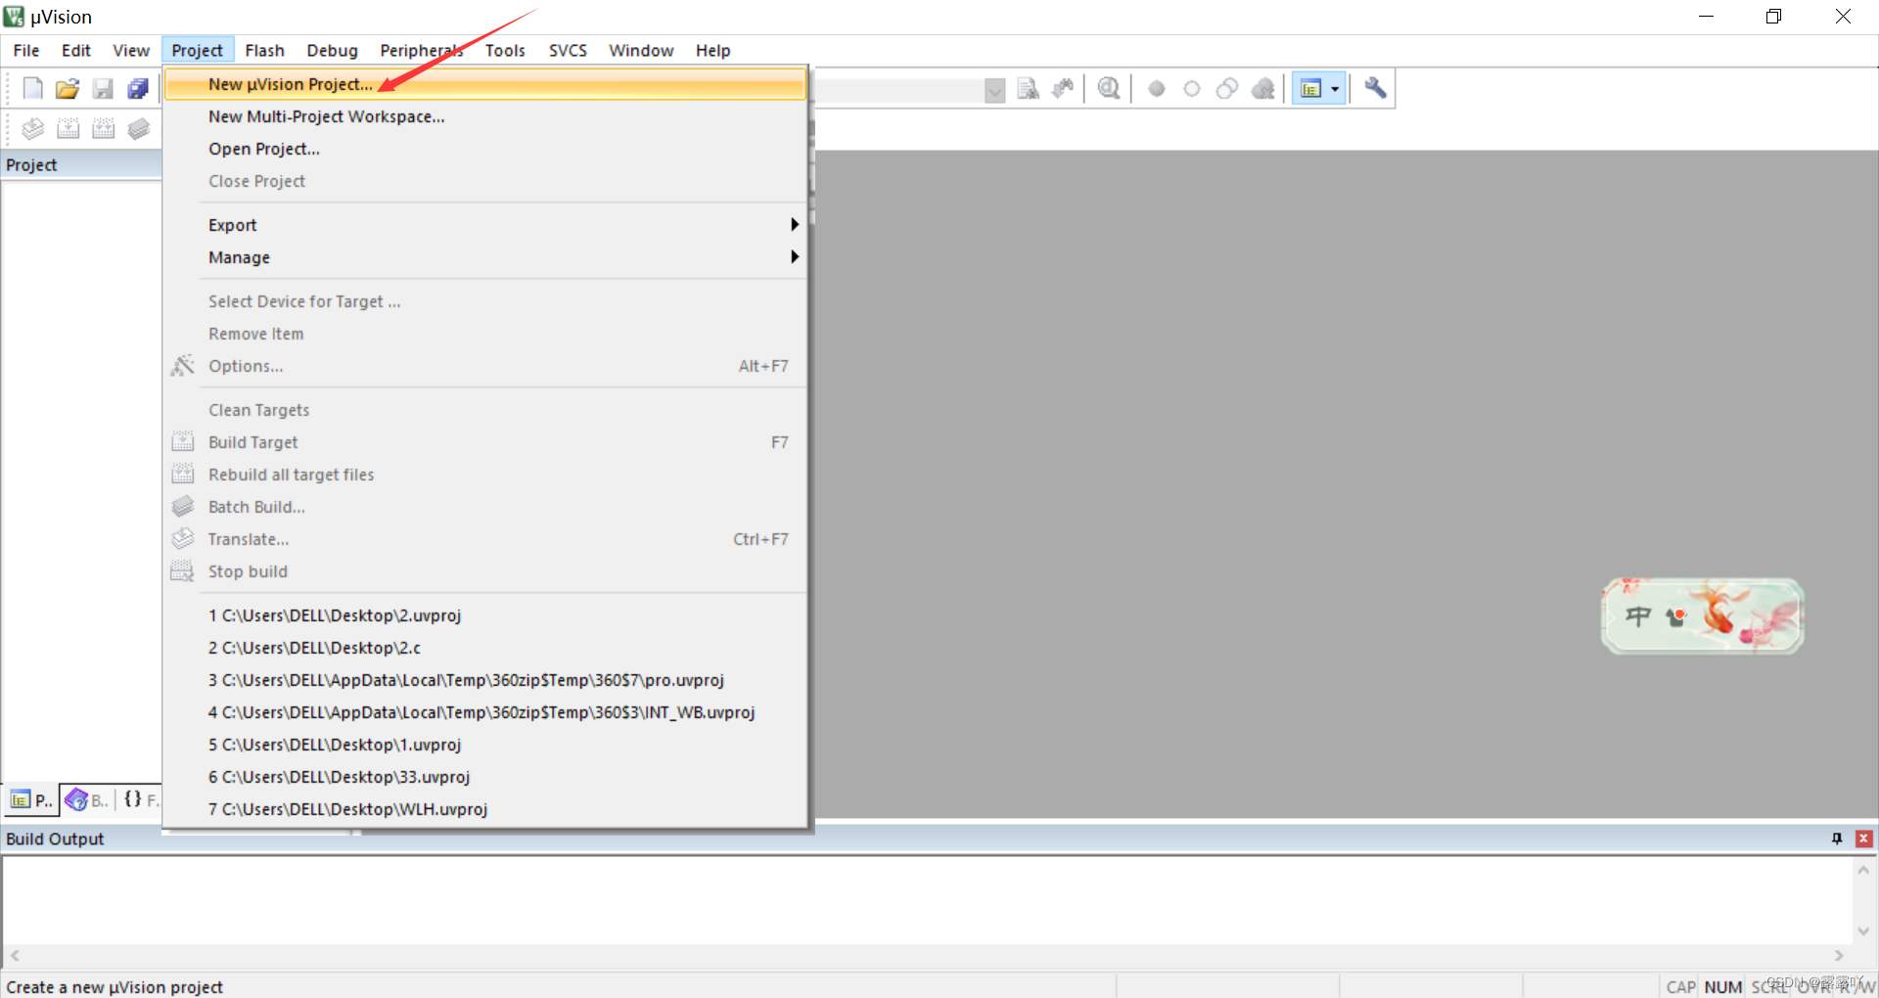Click Build Output horizontal scroll right arrow

[1839, 956]
